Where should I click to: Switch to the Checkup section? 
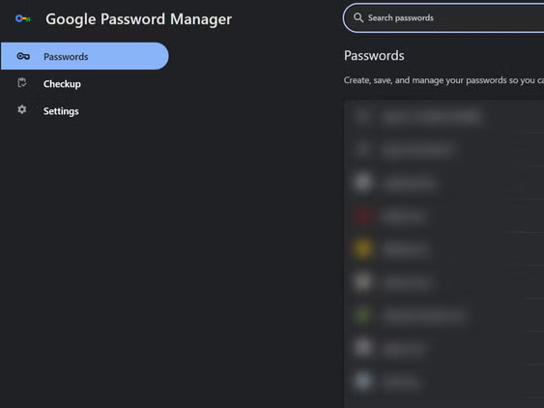62,84
